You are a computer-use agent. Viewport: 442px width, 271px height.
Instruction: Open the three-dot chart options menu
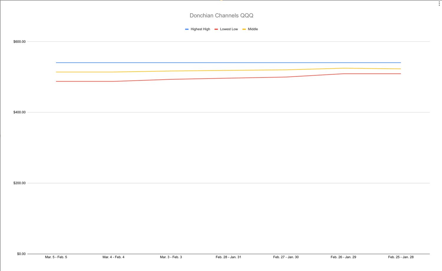(439, 4)
